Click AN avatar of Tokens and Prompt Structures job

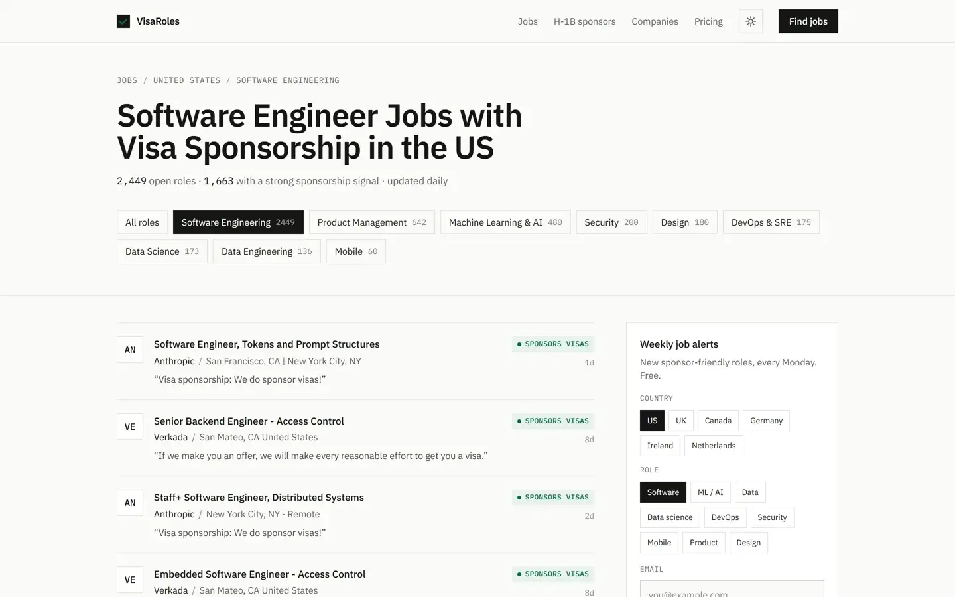[130, 350]
